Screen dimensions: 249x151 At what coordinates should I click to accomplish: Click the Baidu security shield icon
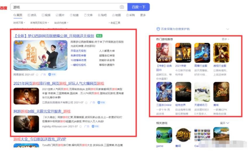[x=158, y=29]
